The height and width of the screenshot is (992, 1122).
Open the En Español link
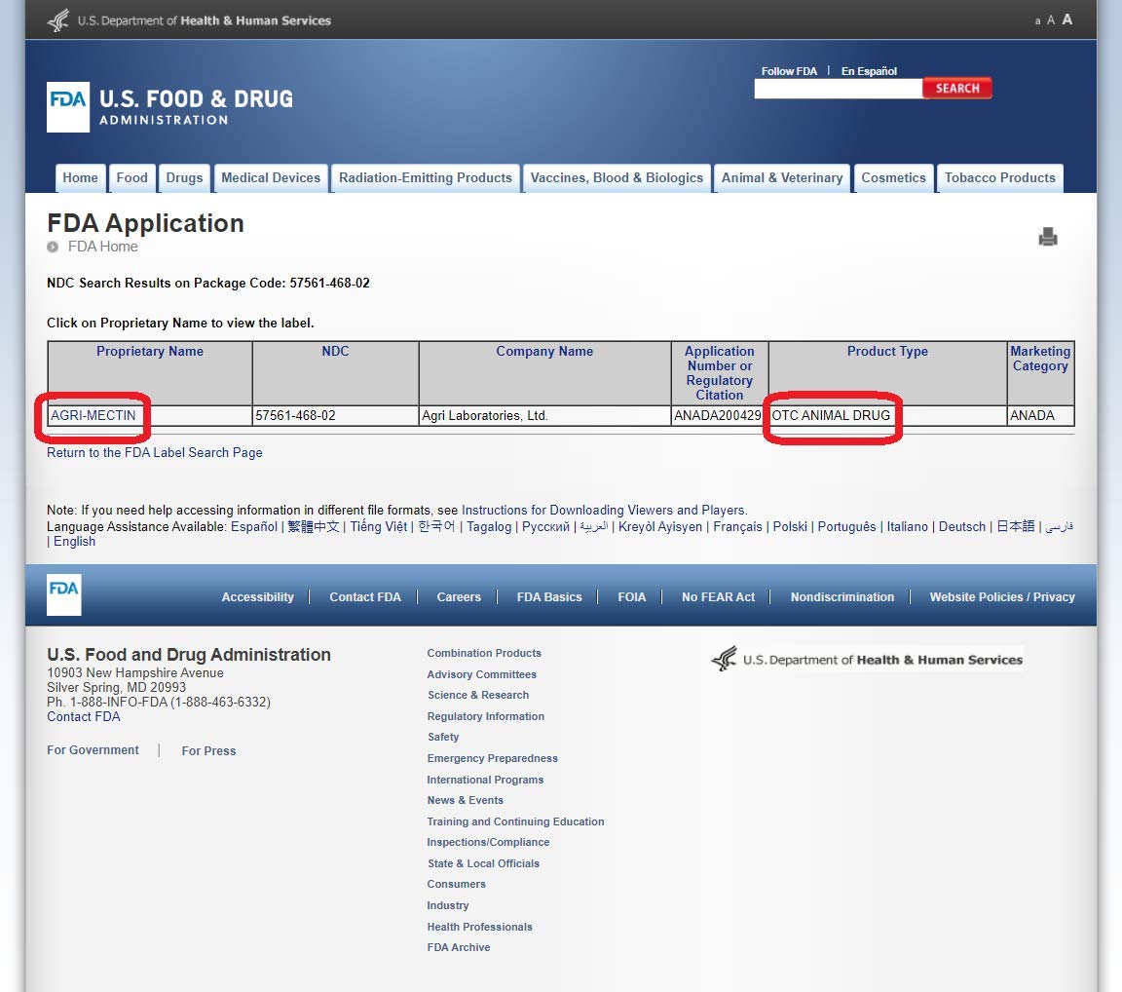tap(869, 71)
